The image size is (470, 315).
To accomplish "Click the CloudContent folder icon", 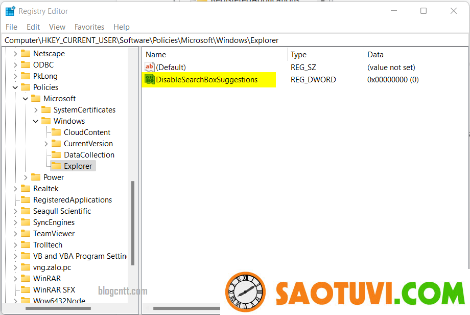I will (x=56, y=132).
